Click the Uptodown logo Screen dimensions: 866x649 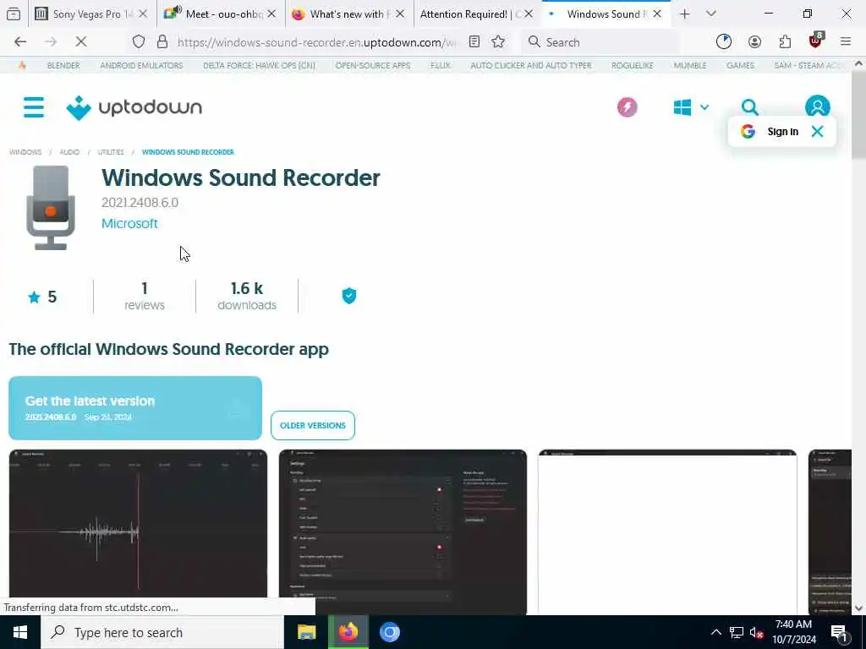134,107
